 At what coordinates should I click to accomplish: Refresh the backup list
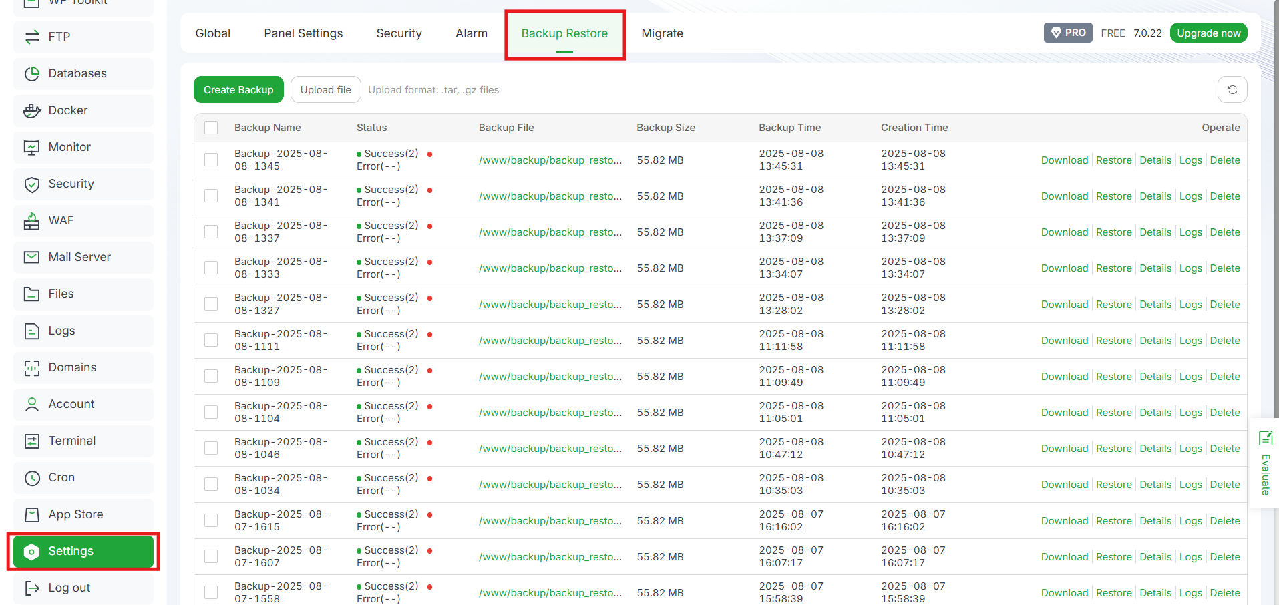(1232, 89)
